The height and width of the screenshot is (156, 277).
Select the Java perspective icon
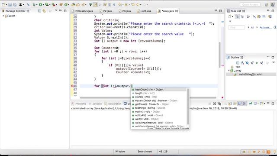273,5
